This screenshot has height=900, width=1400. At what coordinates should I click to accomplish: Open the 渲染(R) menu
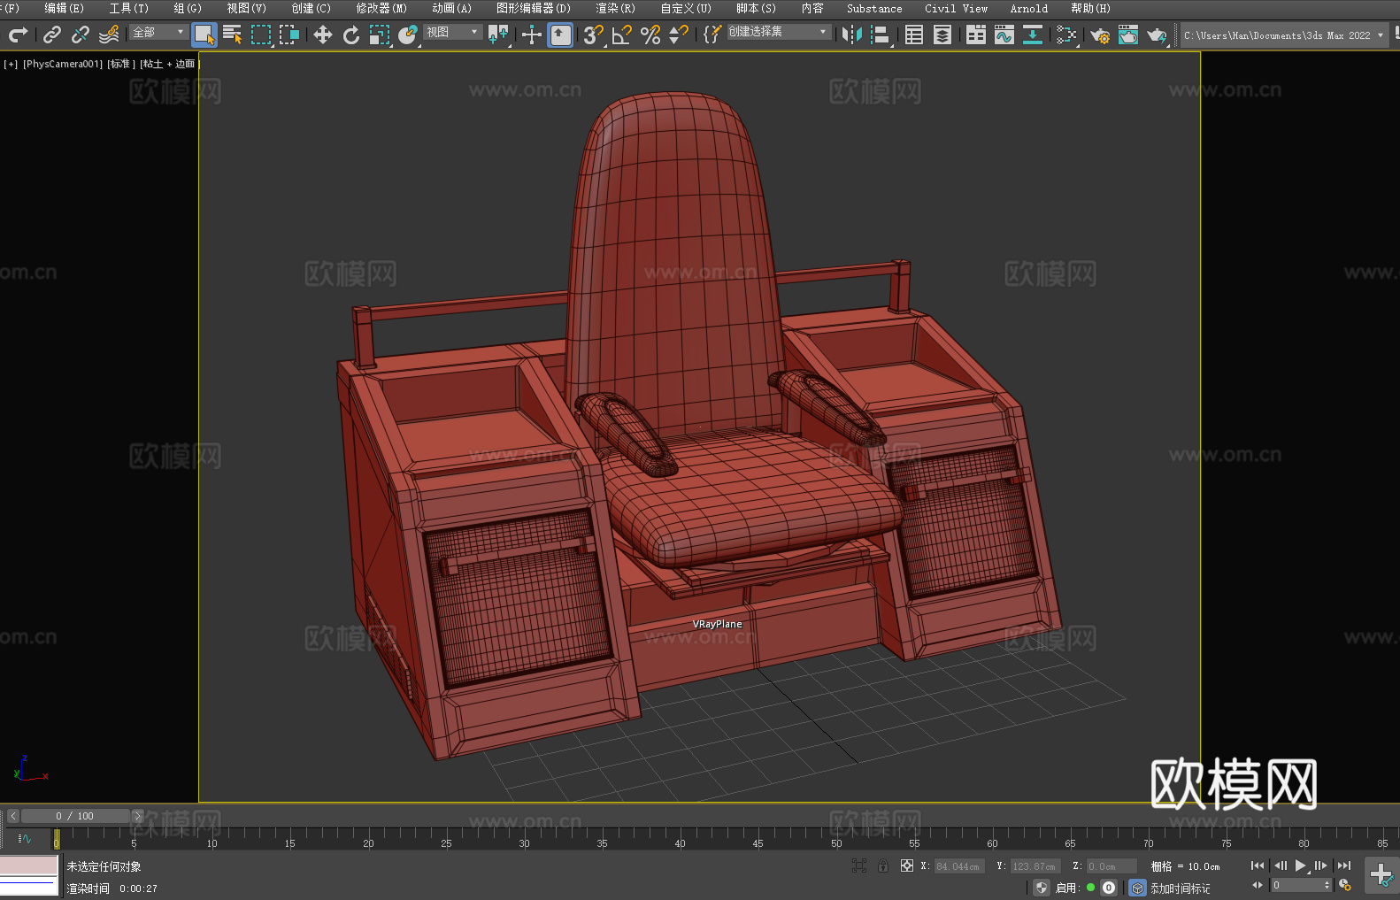click(615, 8)
